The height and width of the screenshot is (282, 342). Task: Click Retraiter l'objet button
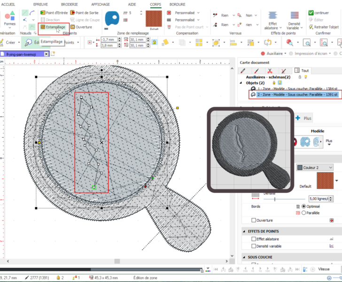pos(324,27)
